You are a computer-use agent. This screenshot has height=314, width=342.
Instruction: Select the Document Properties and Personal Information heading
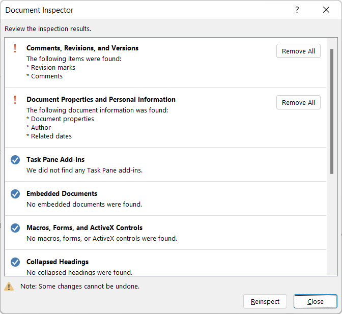[x=101, y=99]
